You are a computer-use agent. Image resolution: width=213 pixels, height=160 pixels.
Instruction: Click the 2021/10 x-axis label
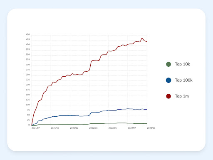[x=55, y=128]
